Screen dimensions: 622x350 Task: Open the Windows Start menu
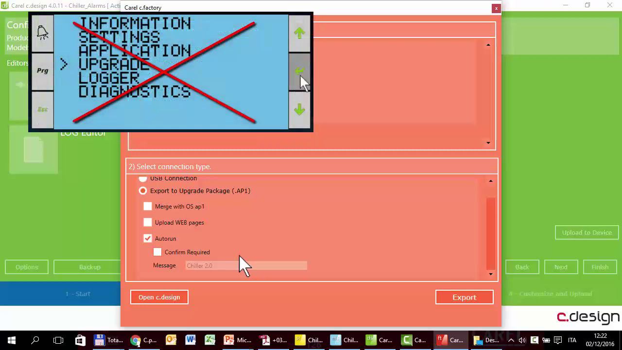12,340
